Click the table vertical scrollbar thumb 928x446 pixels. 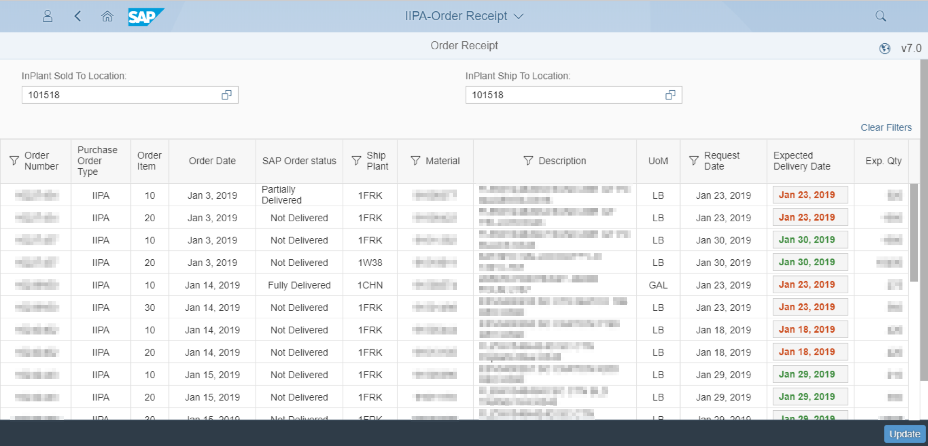pos(914,232)
